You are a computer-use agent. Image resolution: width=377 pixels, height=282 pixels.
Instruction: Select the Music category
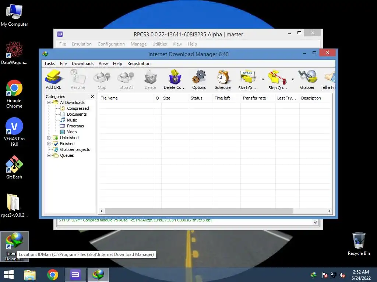[x=72, y=120]
